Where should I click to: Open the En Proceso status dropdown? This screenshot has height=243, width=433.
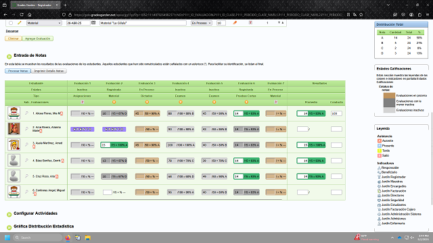coord(202,23)
